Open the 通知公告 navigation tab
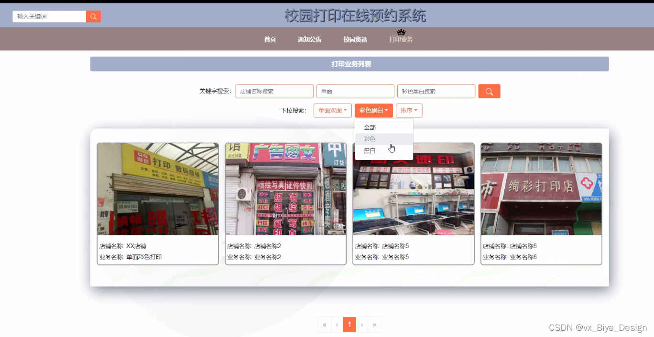The image size is (654, 337). tap(309, 39)
